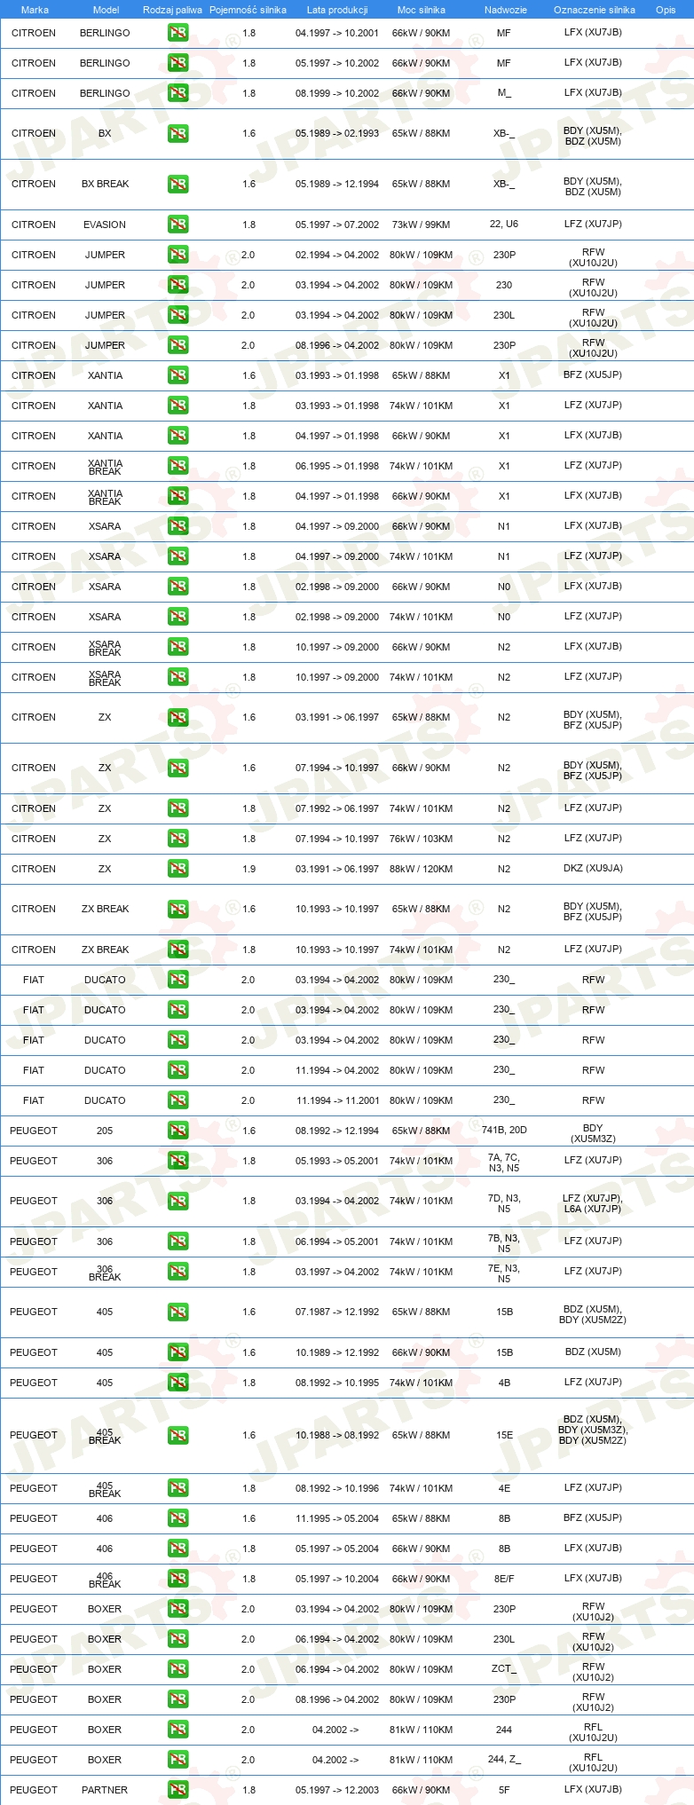The width and height of the screenshot is (694, 1805).
Task: Click the Oznaczenie silnika column header
Action: [595, 10]
